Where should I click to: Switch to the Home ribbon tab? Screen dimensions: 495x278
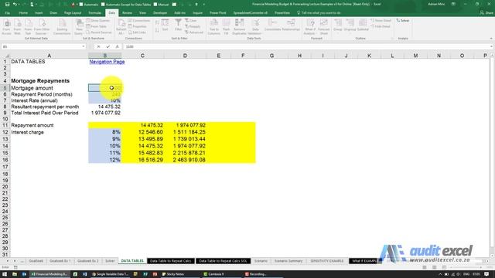tap(23, 13)
